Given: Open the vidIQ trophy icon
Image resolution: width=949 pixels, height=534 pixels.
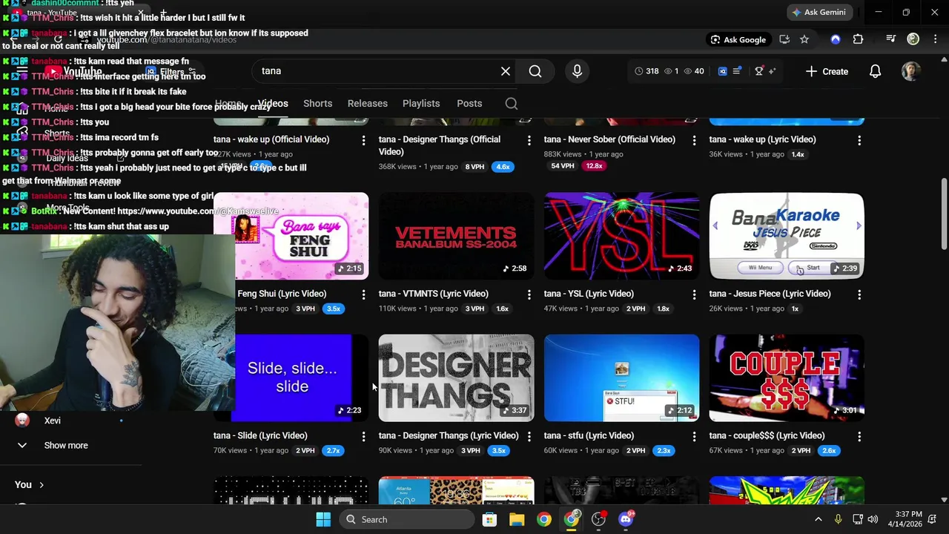Looking at the screenshot, I should click(x=758, y=71).
